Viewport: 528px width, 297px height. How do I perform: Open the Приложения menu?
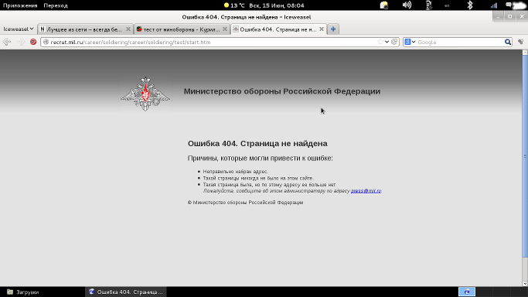pos(20,5)
